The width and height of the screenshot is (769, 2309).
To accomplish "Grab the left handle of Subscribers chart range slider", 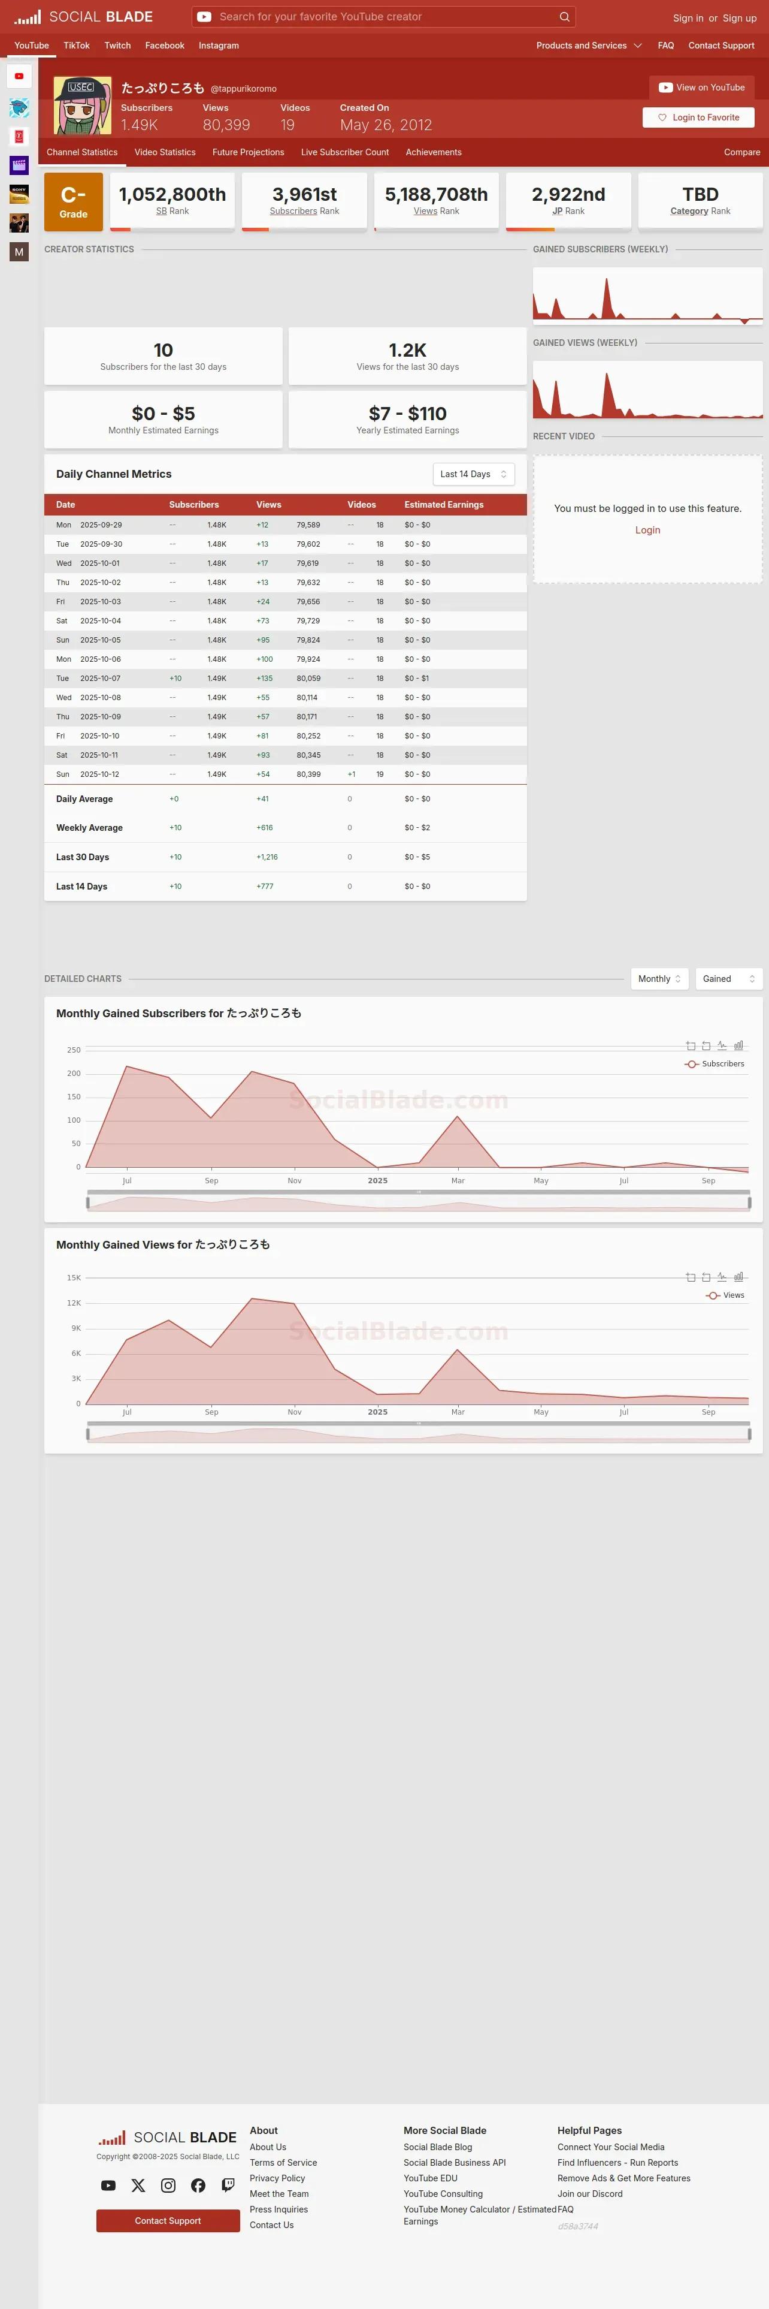I will (x=87, y=1202).
